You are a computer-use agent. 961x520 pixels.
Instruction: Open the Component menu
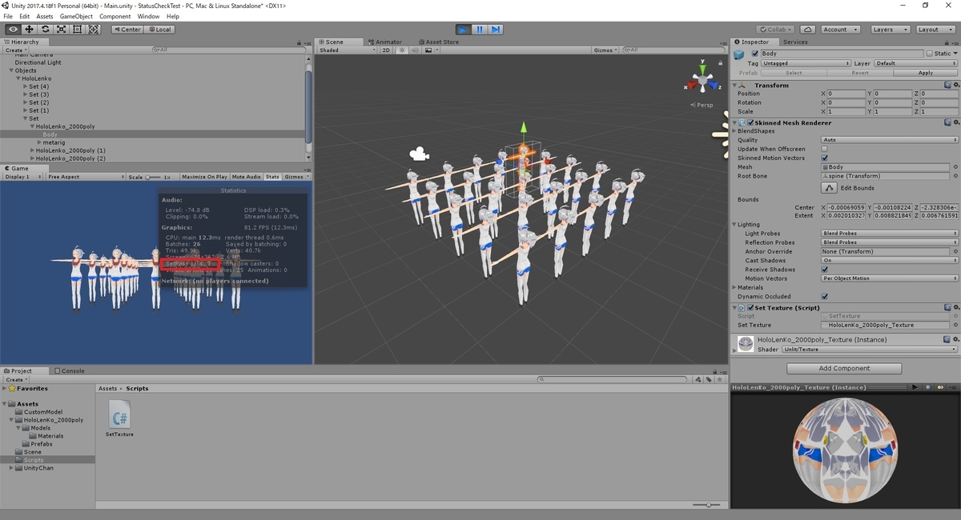click(x=115, y=16)
